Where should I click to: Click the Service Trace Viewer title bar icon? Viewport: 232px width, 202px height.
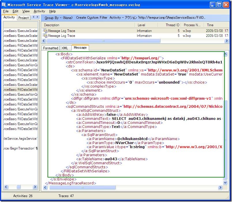pos(4,5)
